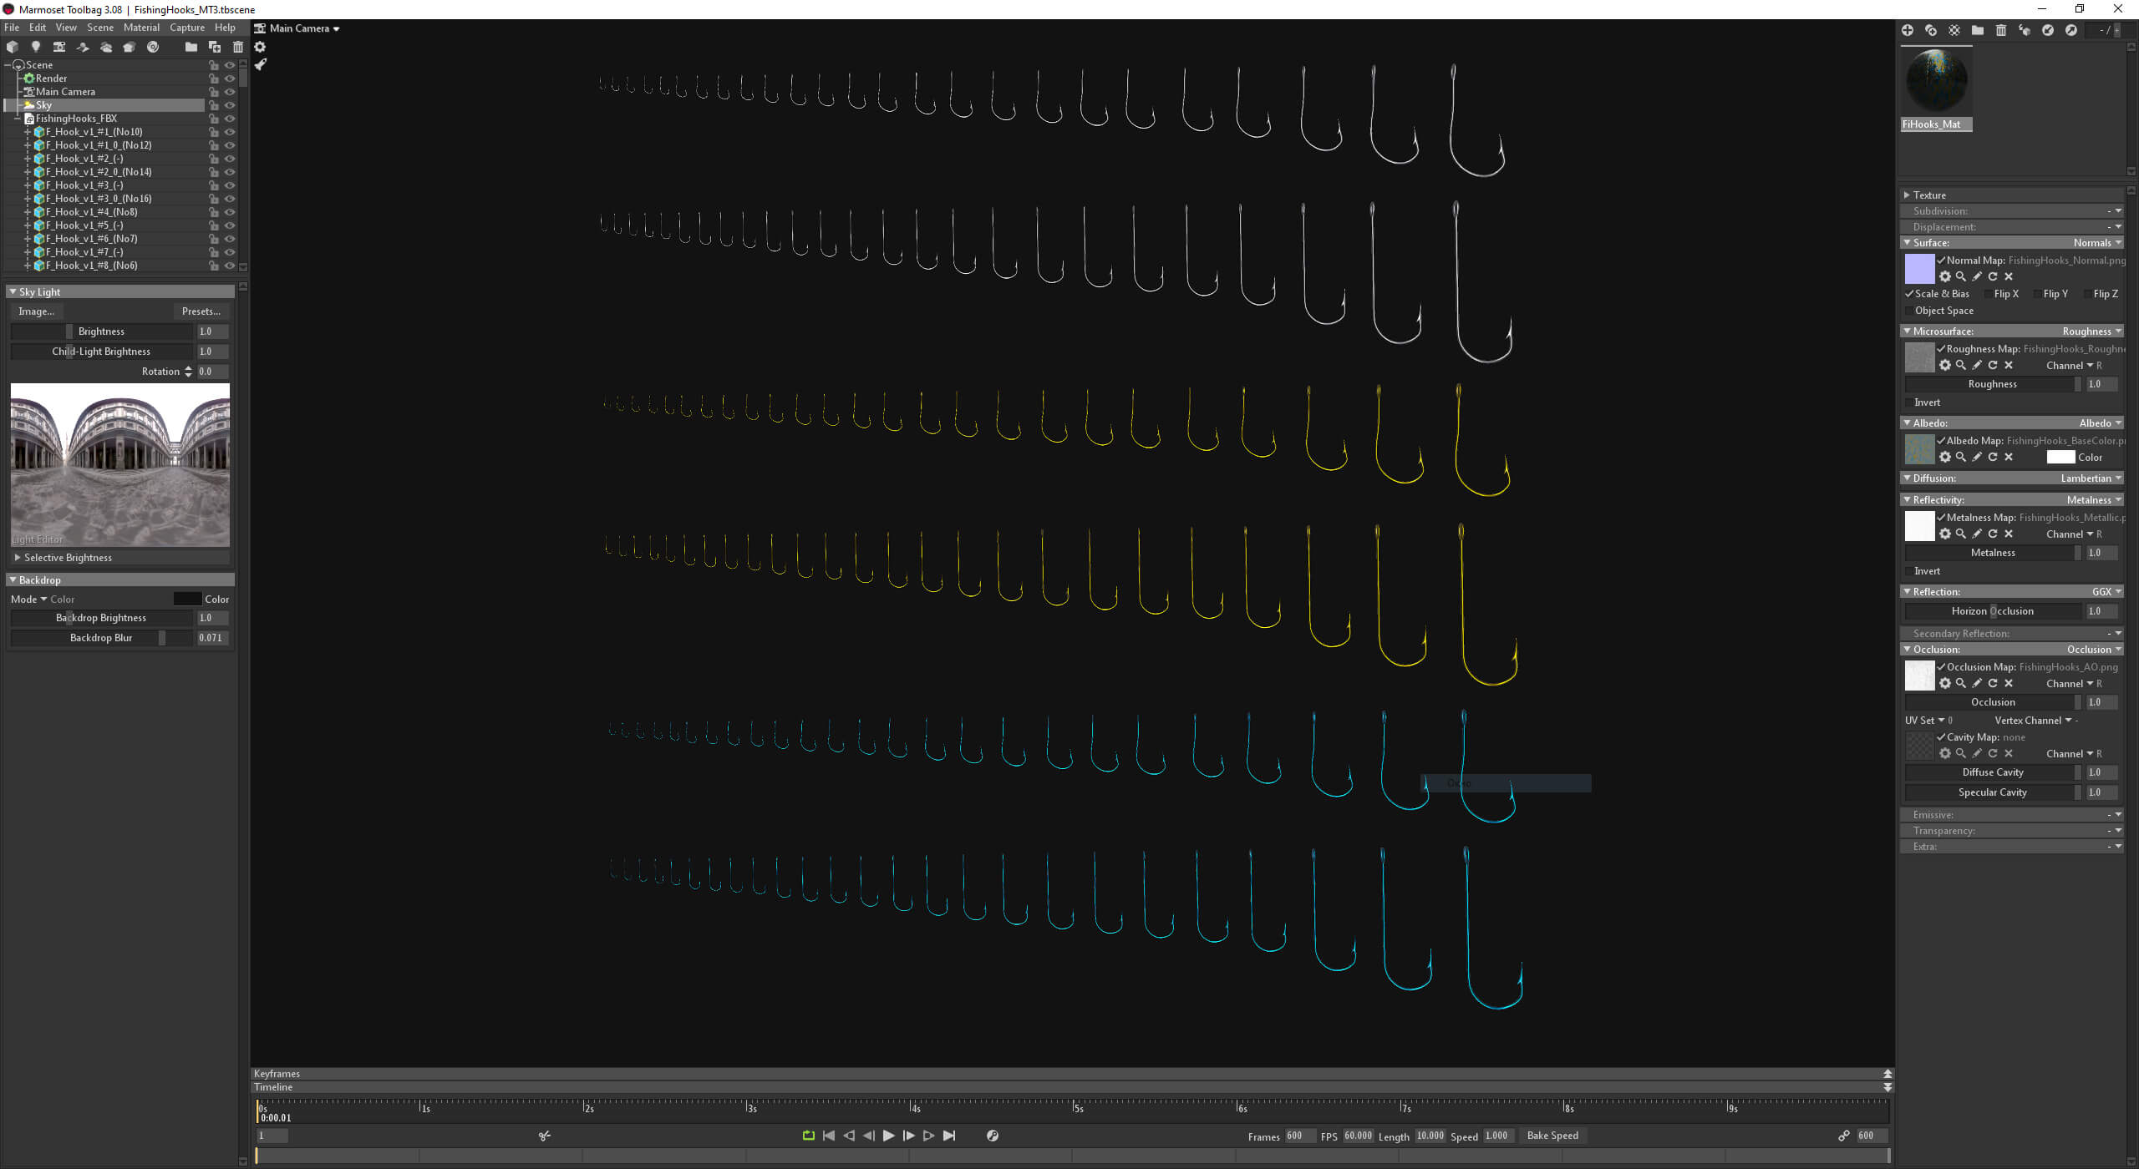Delete the material with the trash icon in the material panel
The width and height of the screenshot is (2139, 1169).
click(x=2000, y=30)
